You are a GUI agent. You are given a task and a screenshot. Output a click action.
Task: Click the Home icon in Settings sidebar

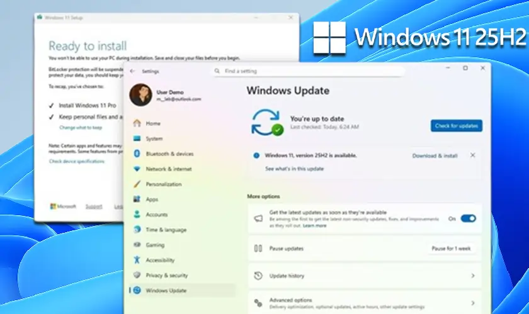coord(137,123)
